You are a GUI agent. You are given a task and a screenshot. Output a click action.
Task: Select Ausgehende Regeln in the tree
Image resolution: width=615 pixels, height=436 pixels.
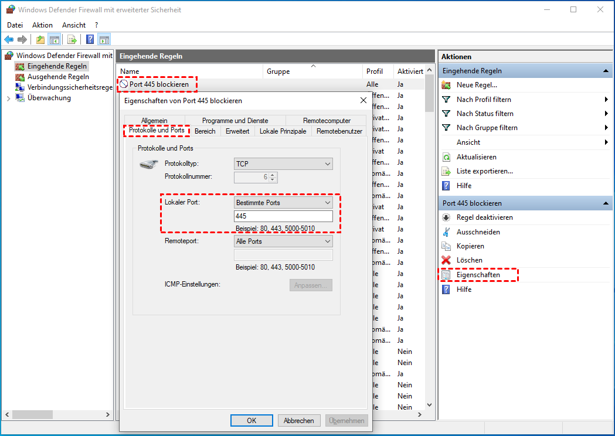tap(58, 77)
